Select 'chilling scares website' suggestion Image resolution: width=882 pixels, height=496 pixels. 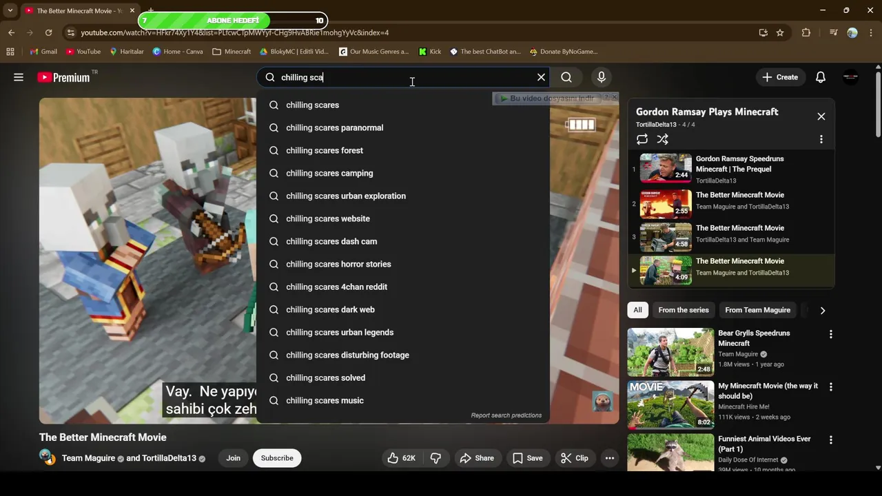(x=403, y=218)
